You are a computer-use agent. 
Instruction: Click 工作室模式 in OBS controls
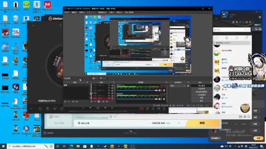pyautogui.click(x=201, y=95)
